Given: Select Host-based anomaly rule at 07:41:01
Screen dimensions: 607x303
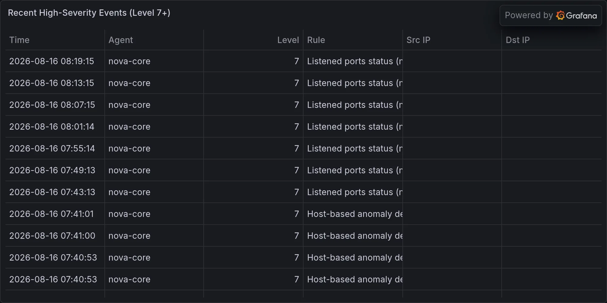Looking at the screenshot, I should click(x=355, y=214).
